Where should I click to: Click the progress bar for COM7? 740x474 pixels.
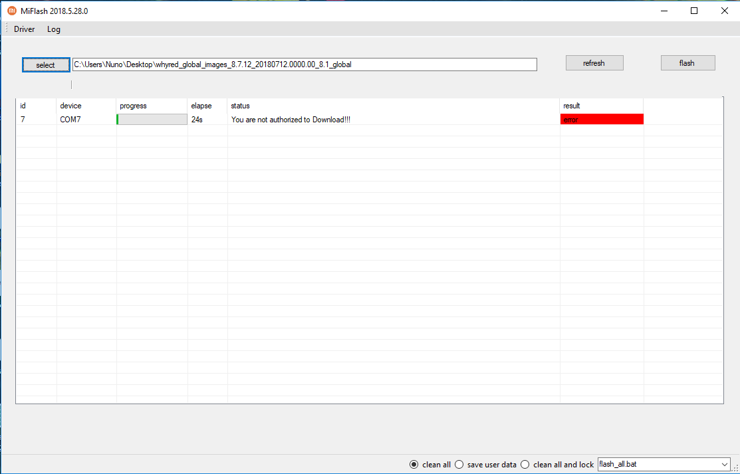[x=152, y=120]
